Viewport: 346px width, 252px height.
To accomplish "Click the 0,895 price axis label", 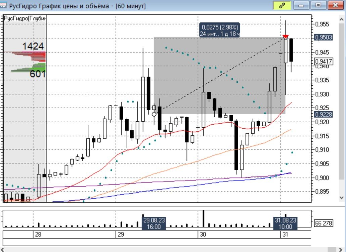I will pos(322,192).
